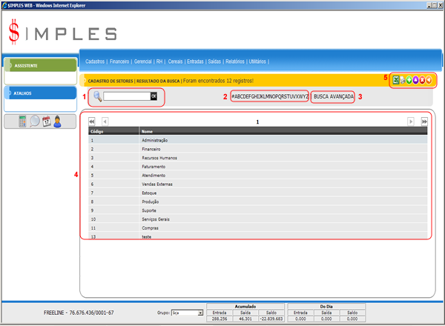Go to the last page of results
This screenshot has width=445, height=326.
tap(425, 121)
